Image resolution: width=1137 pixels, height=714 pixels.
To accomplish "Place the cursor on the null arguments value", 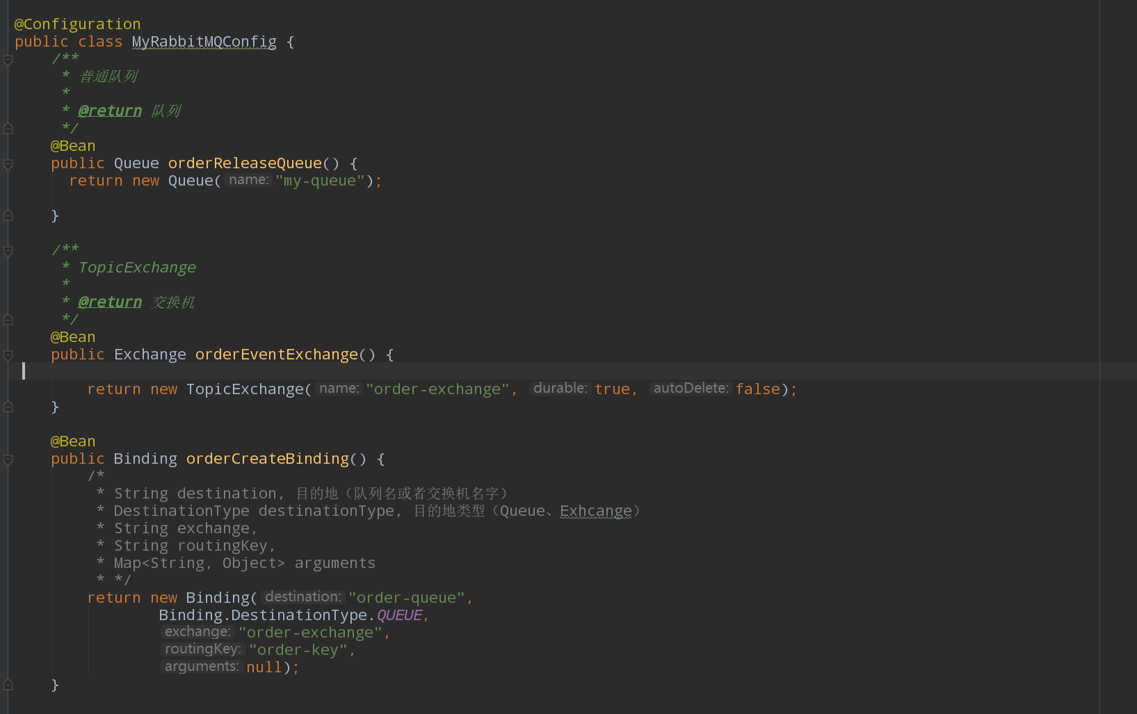I will [x=263, y=666].
